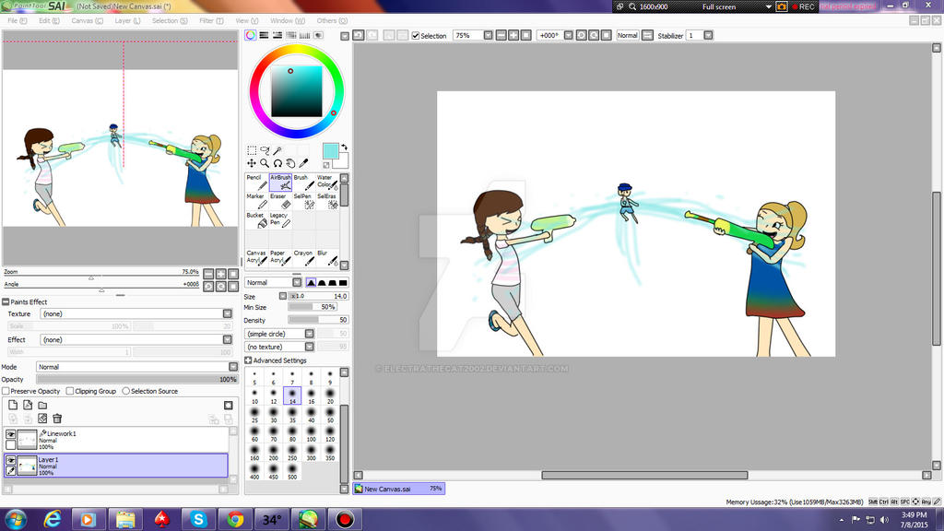Uncheck the Selection checkbox in top toolbar
The width and height of the screenshot is (944, 531).
point(416,36)
